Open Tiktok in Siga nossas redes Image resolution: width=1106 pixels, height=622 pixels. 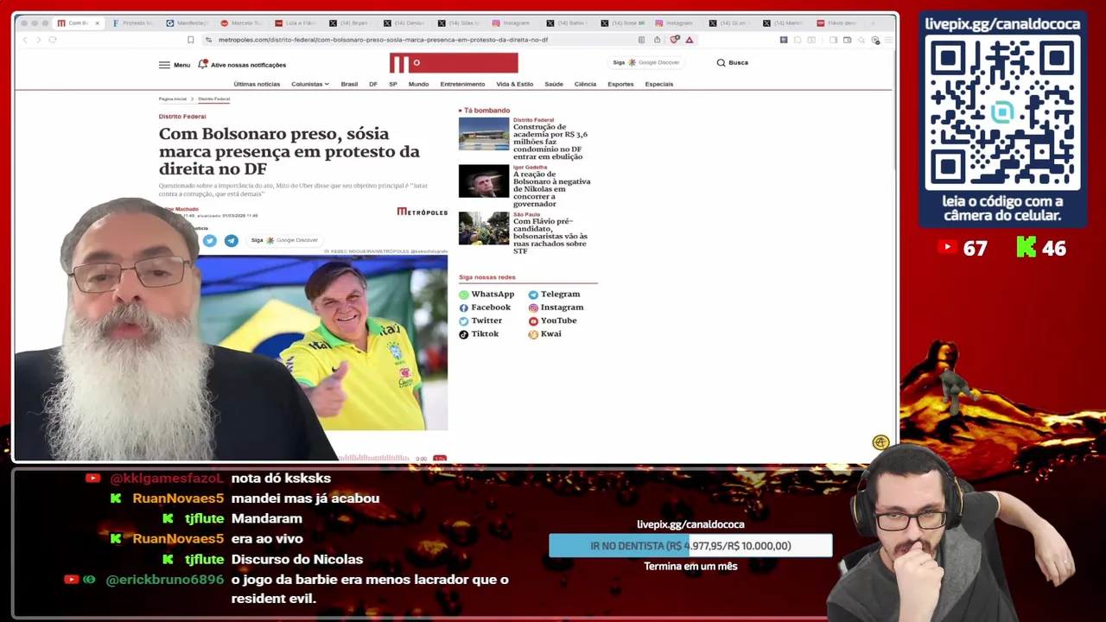(479, 334)
